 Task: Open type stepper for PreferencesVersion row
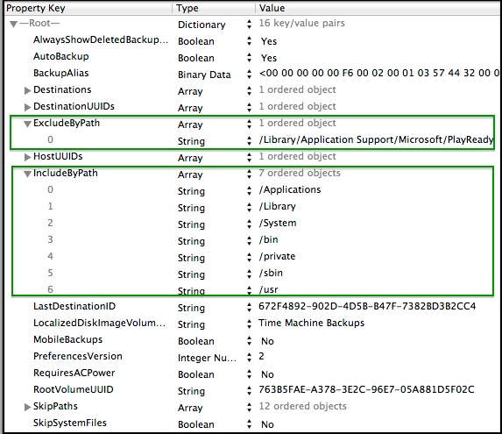click(249, 358)
